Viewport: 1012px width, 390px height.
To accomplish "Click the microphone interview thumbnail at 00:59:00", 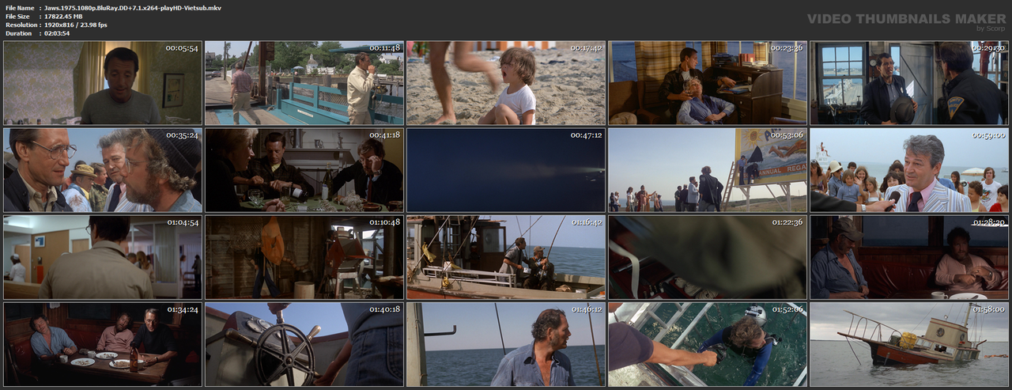I will (x=909, y=170).
